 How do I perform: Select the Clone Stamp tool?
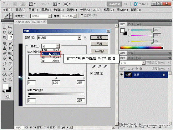(4, 48)
